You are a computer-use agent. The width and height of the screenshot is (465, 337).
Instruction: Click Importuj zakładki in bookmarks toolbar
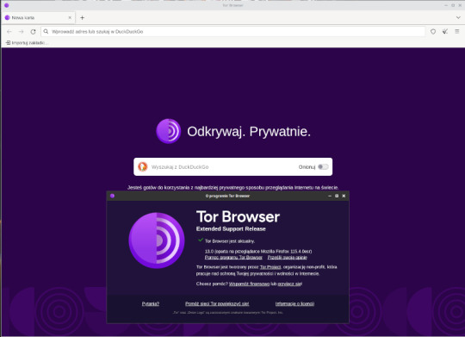tap(27, 43)
